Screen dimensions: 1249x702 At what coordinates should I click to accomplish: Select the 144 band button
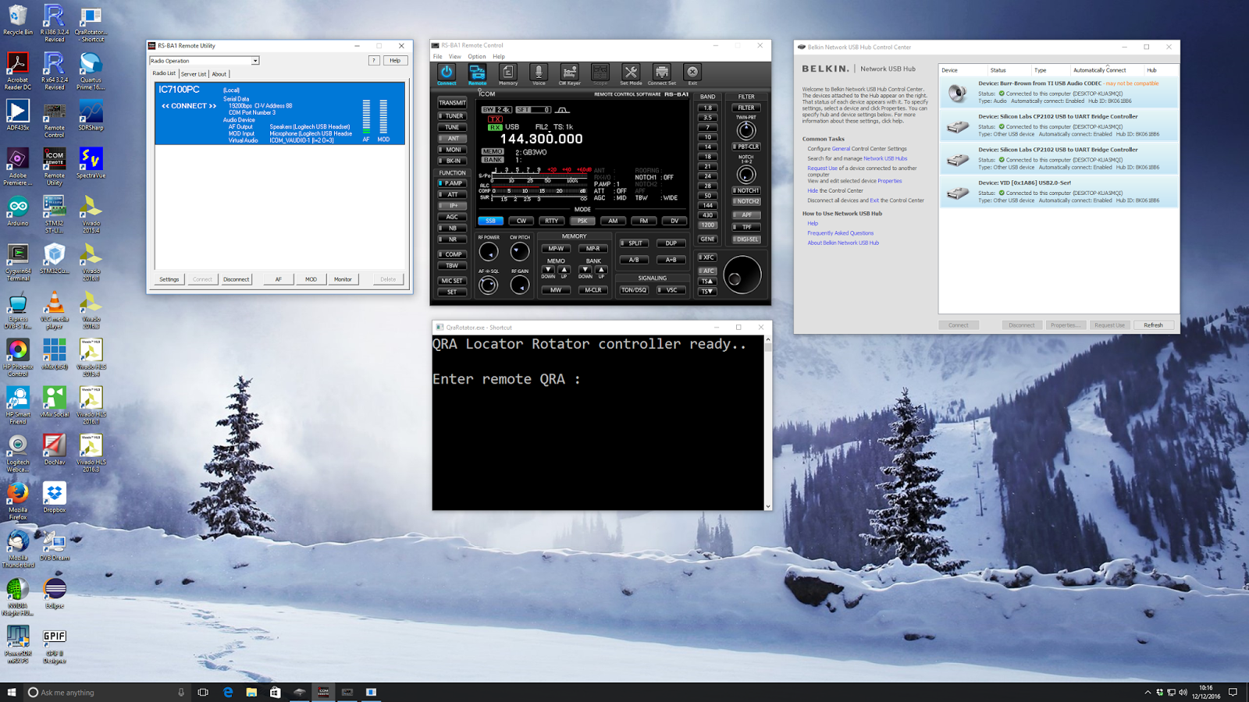707,205
